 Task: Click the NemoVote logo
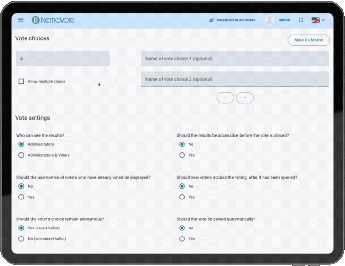53,20
